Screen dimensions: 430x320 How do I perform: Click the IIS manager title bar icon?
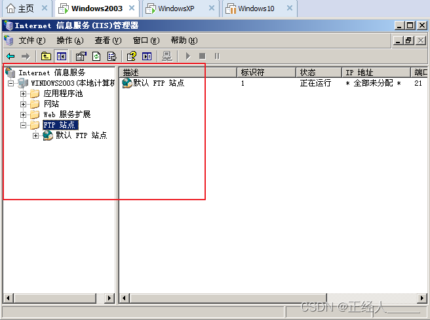coord(9,26)
